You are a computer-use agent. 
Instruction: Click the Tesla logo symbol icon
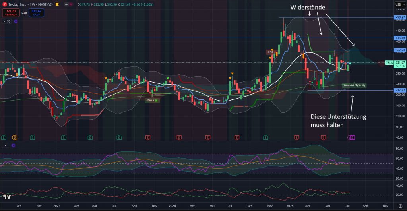point(4,4)
